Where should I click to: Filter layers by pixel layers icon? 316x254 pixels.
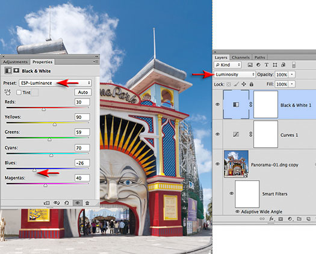250,65
